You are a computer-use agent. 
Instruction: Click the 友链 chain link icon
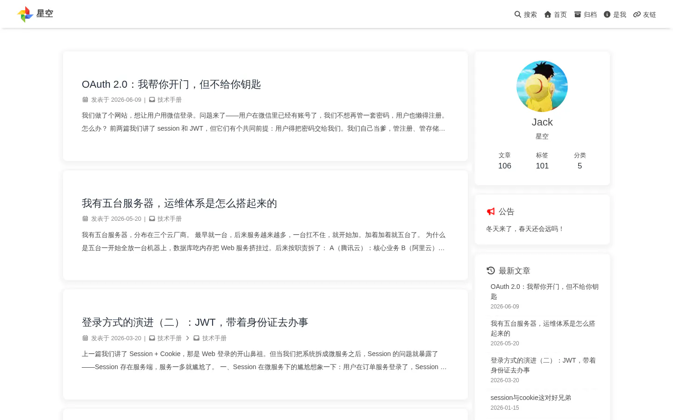[x=637, y=14]
